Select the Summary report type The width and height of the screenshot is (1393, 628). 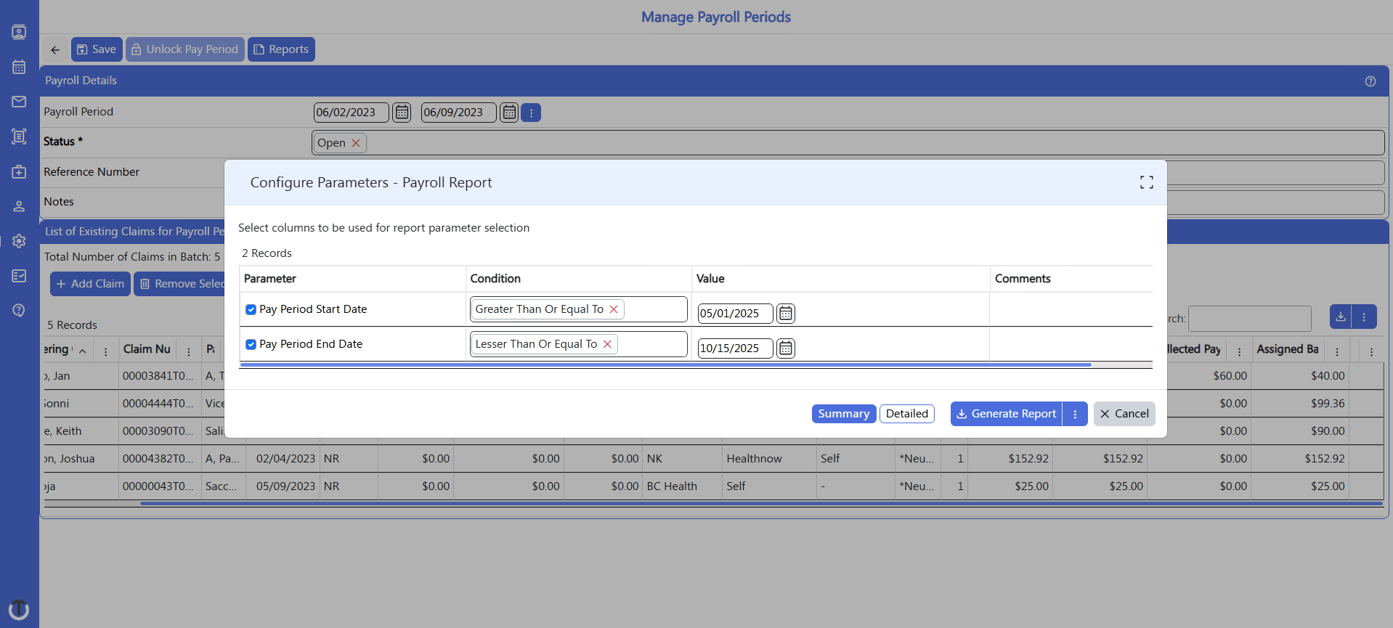(844, 414)
